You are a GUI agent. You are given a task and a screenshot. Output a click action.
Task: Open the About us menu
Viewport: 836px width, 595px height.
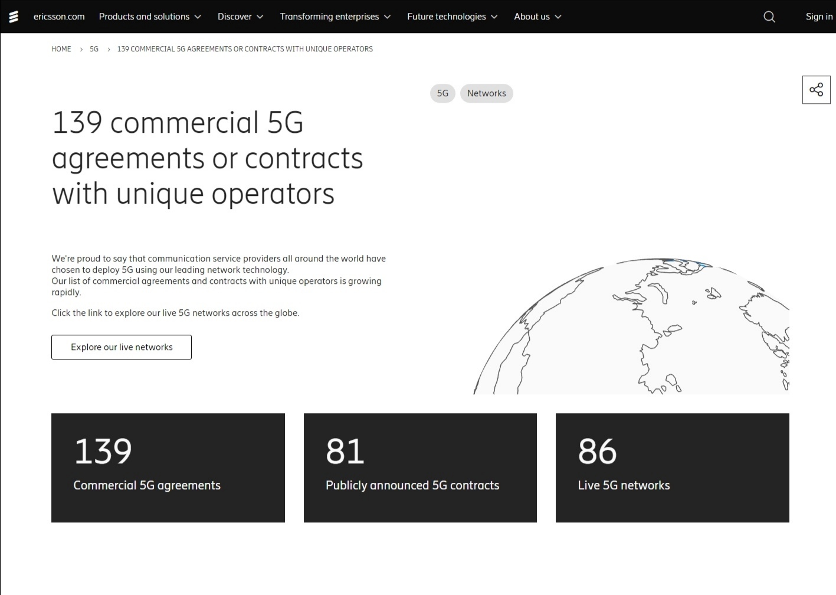[537, 17]
